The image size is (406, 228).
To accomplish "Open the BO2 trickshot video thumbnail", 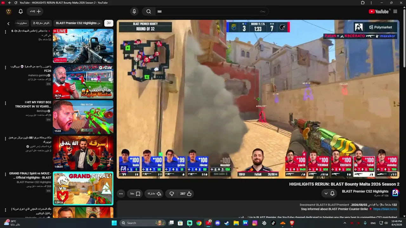I will click(83, 117).
